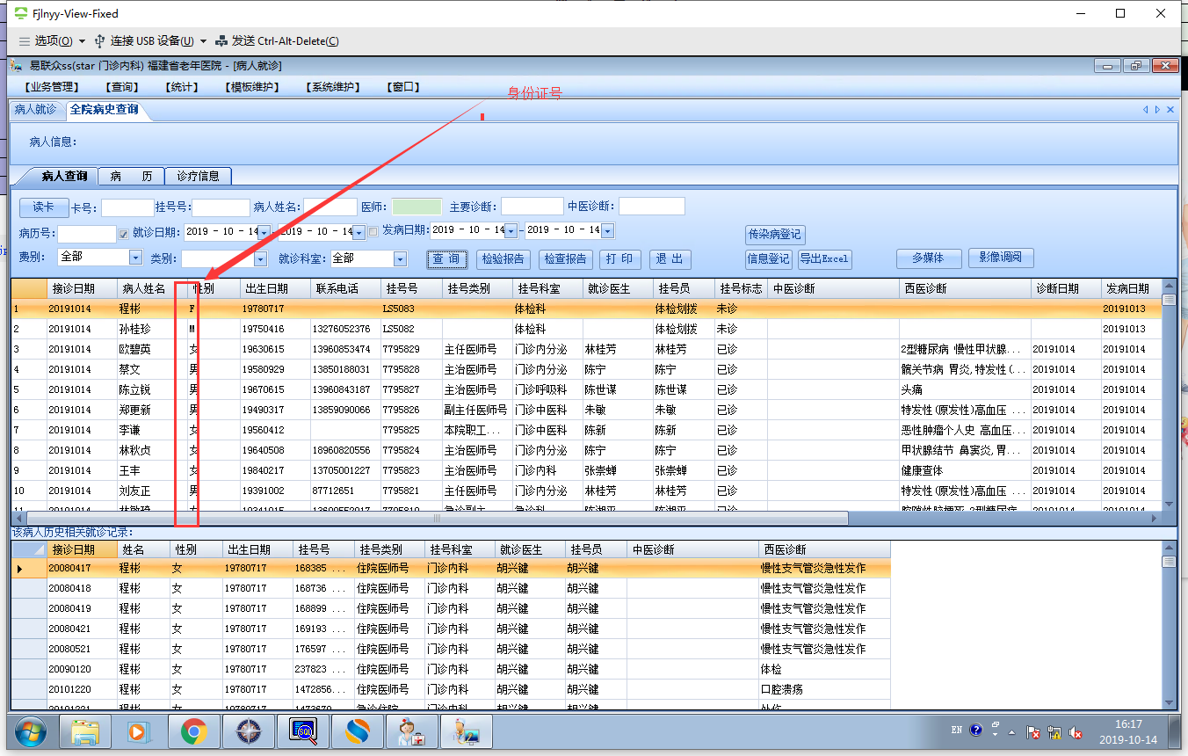This screenshot has height=756, width=1188.
Task: Switch to the 病人就诊 tab
Action: click(x=36, y=110)
